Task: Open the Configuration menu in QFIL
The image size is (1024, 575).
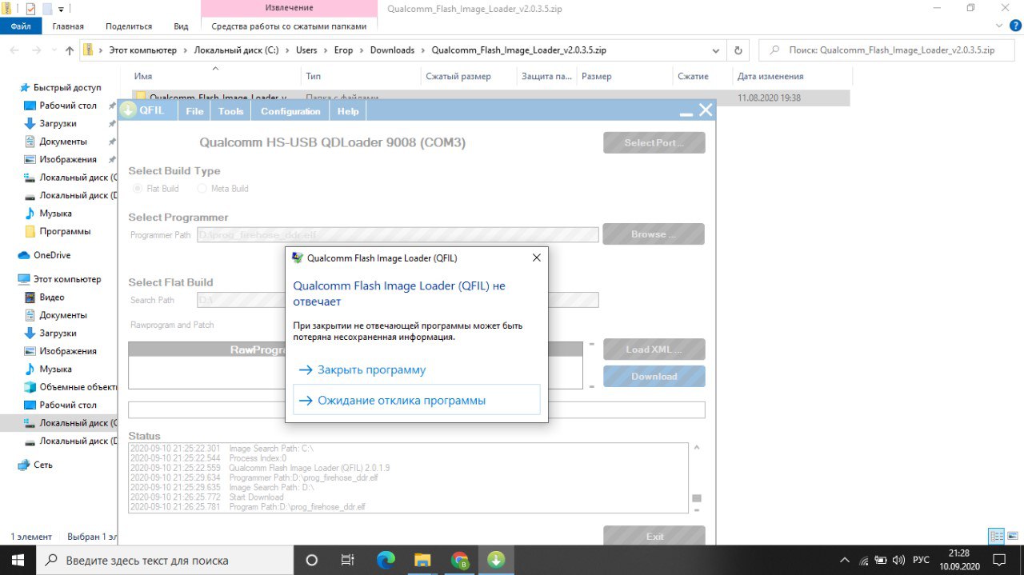Action: click(x=290, y=111)
